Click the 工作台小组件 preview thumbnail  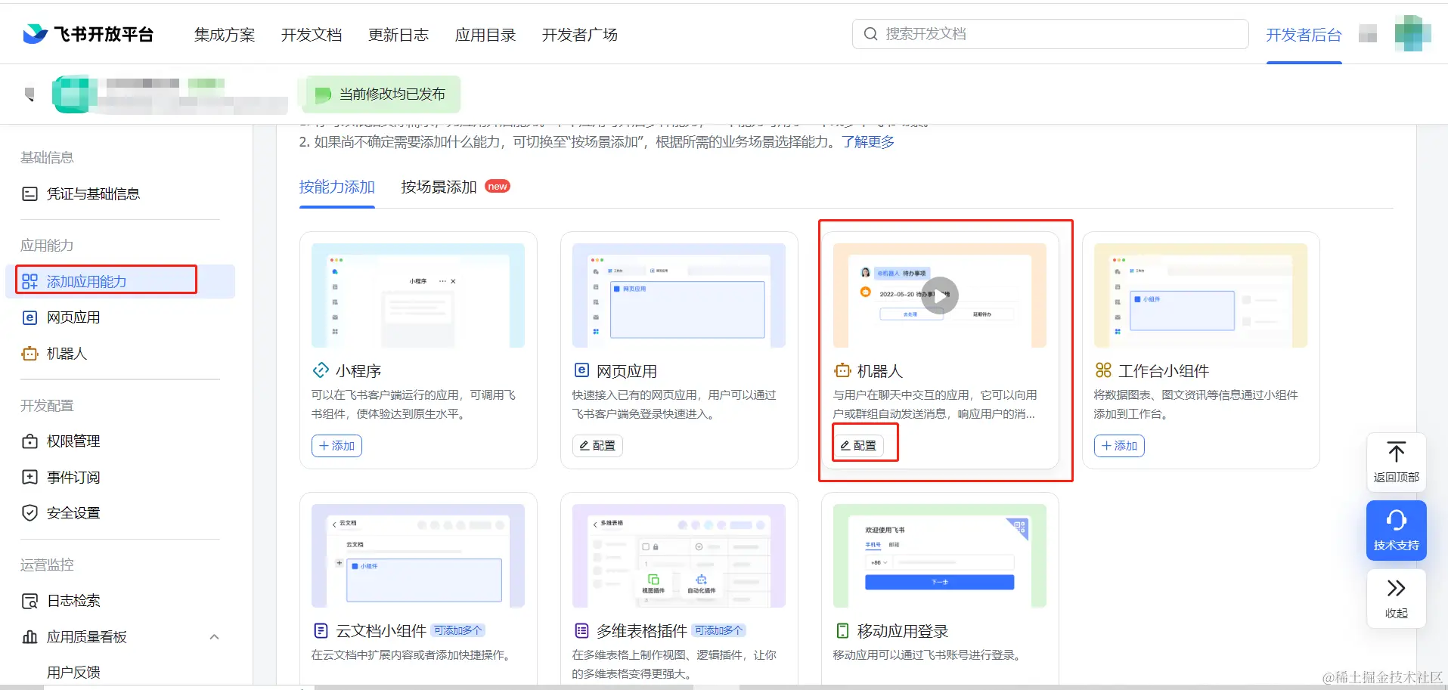[x=1201, y=295]
